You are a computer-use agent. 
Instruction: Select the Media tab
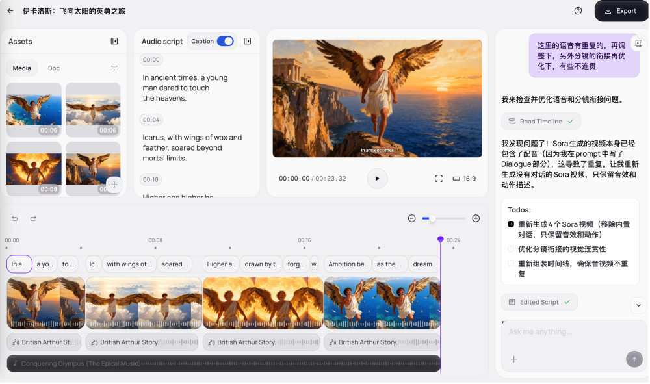coord(22,68)
